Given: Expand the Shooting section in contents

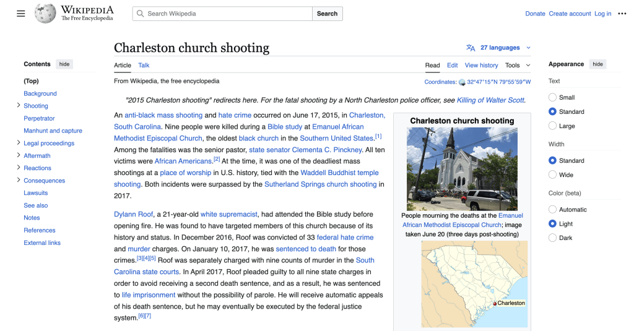Looking at the screenshot, I should (x=19, y=106).
